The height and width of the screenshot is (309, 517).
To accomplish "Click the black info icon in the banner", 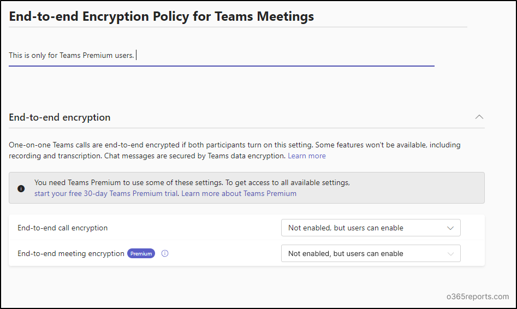I will click(21, 188).
